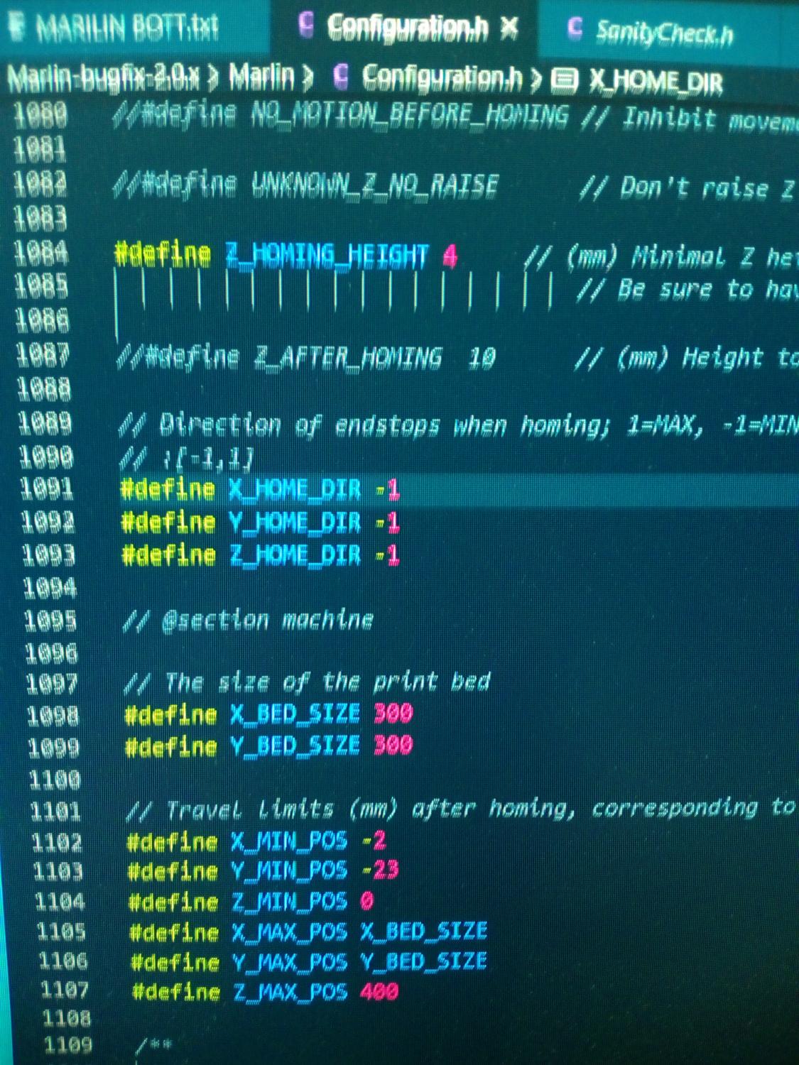Click the symbol icon before X_HOME_DIR breadcrumb
The height and width of the screenshot is (1065, 799).
pyautogui.click(x=565, y=80)
